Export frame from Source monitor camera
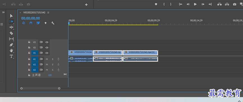Screen dimensions: 243x102 (x=29, y=4)
